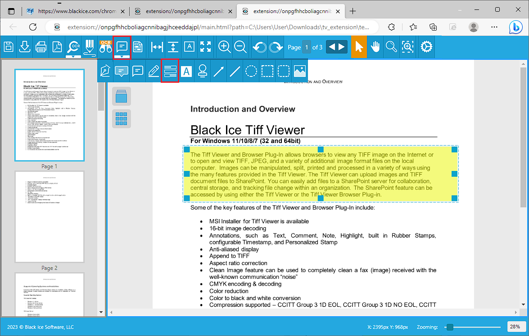The width and height of the screenshot is (529, 336).
Task: Open the browser profile avatar
Action: click(474, 27)
